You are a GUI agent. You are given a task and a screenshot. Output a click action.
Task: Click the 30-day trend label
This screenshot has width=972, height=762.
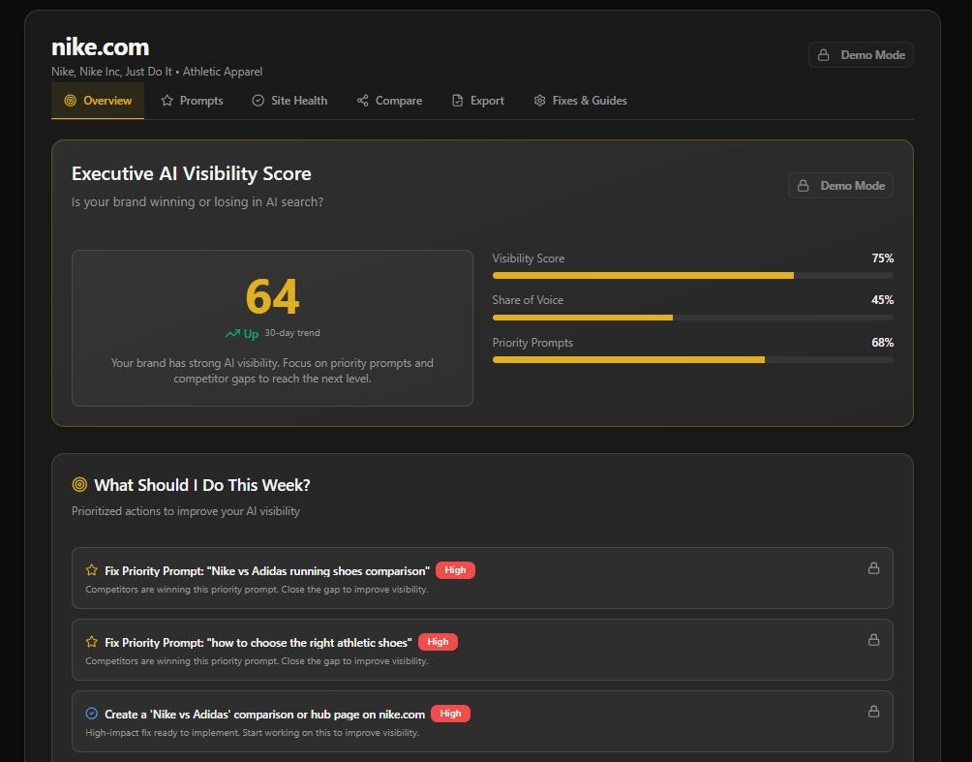pos(292,333)
